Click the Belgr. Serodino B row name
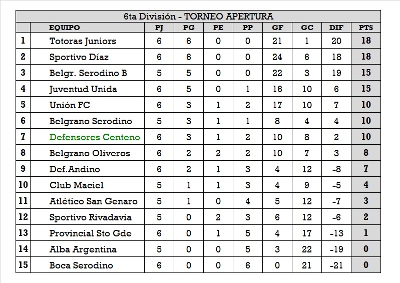400x283 pixels. click(88, 73)
